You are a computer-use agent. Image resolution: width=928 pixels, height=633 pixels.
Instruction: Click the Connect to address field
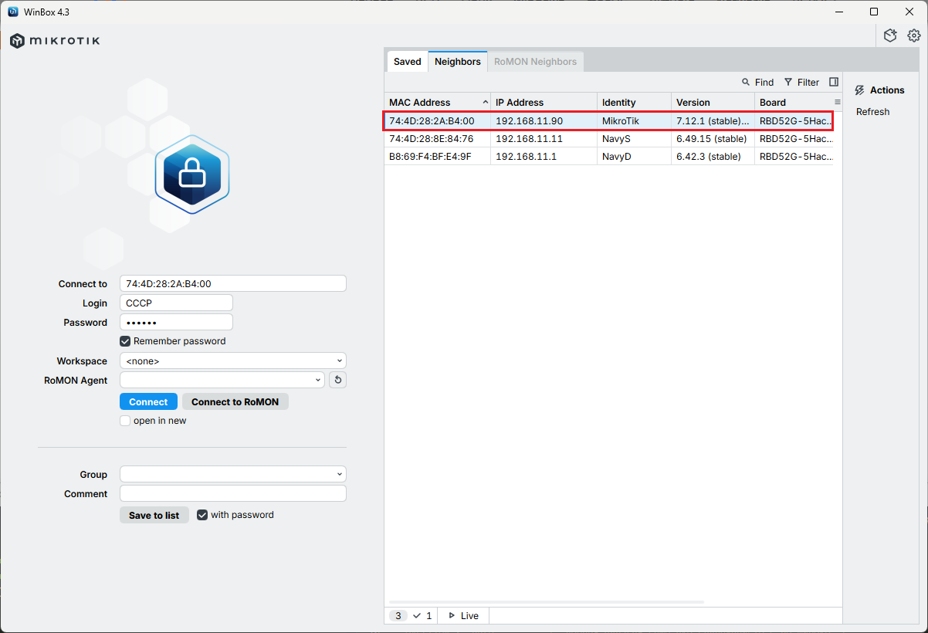point(233,283)
